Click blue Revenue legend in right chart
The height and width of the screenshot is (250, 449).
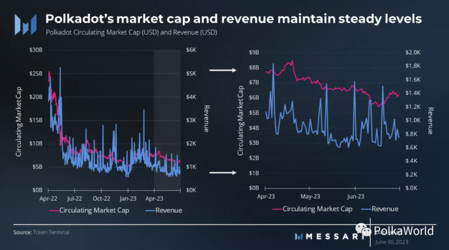(x=380, y=209)
